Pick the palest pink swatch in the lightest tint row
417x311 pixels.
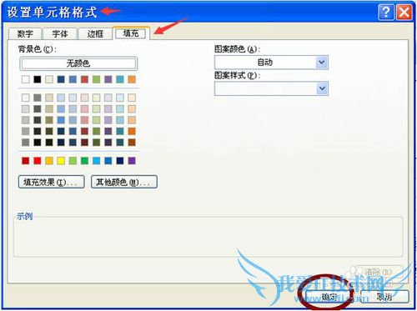[84, 98]
